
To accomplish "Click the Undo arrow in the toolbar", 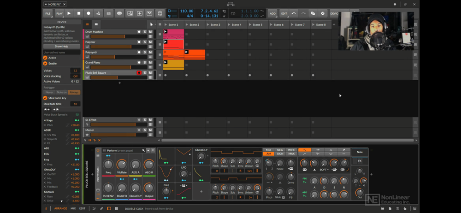I will click(294, 13).
